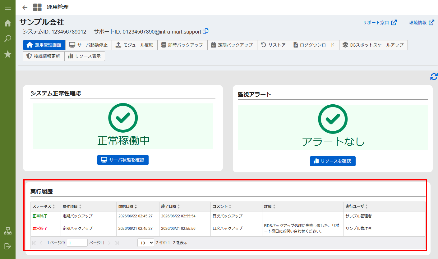
Task: Copy the support ID with the copy icon
Action: (x=205, y=31)
